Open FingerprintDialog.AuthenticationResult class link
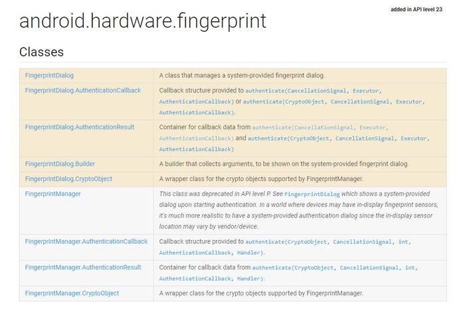Screen dimensions: 465x309 click(x=80, y=127)
